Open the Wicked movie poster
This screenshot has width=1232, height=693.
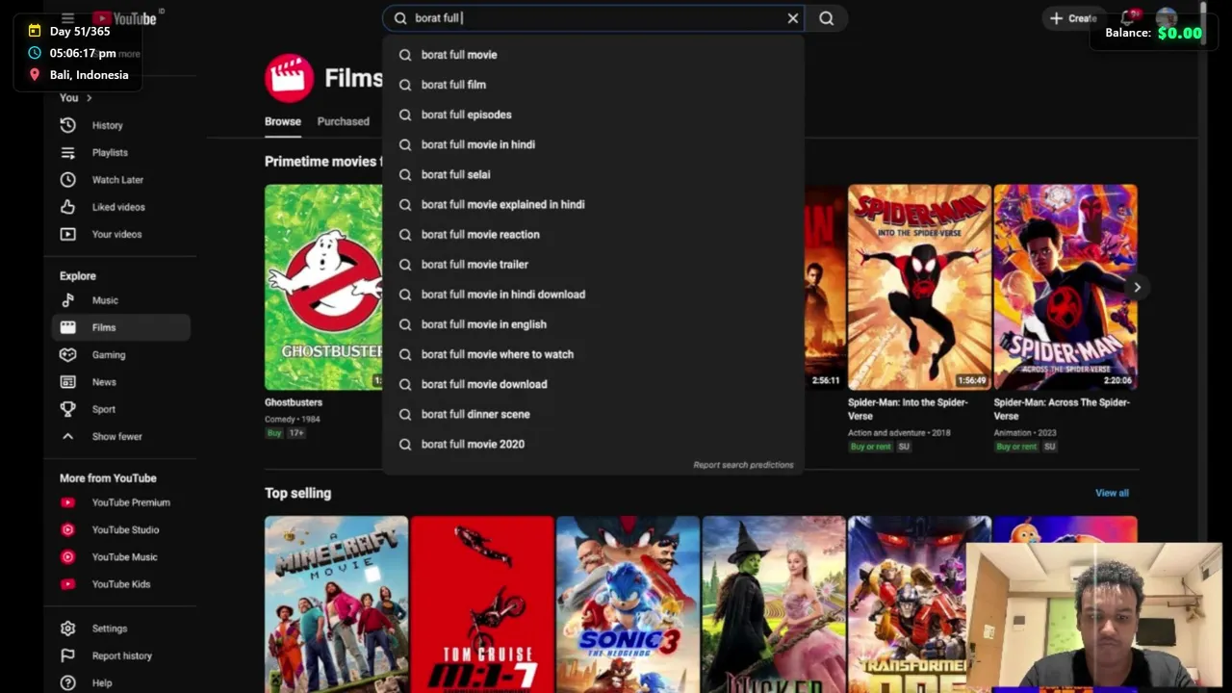tap(774, 604)
